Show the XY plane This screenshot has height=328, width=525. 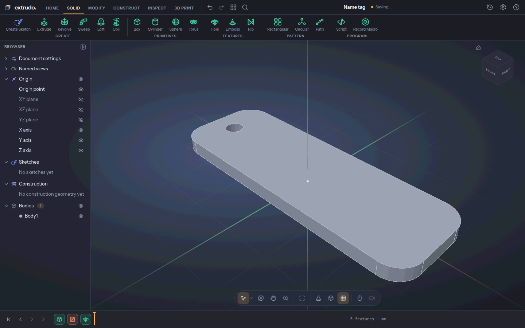click(x=81, y=99)
